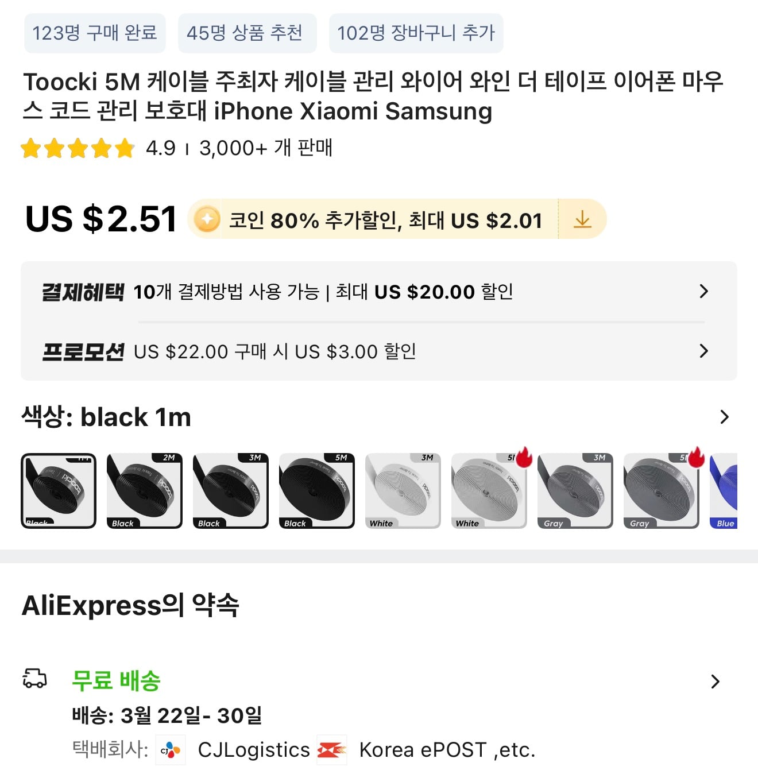
Task: Tap the free shipping truck icon
Action: click(x=34, y=679)
